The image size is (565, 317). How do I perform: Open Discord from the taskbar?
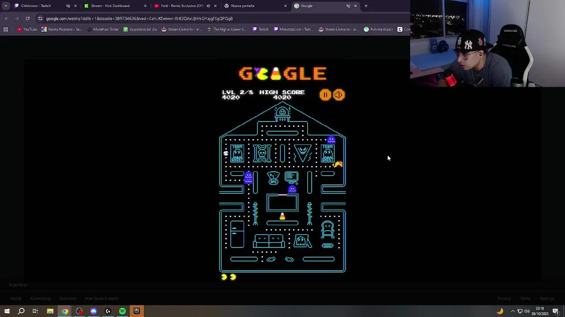tap(93, 311)
